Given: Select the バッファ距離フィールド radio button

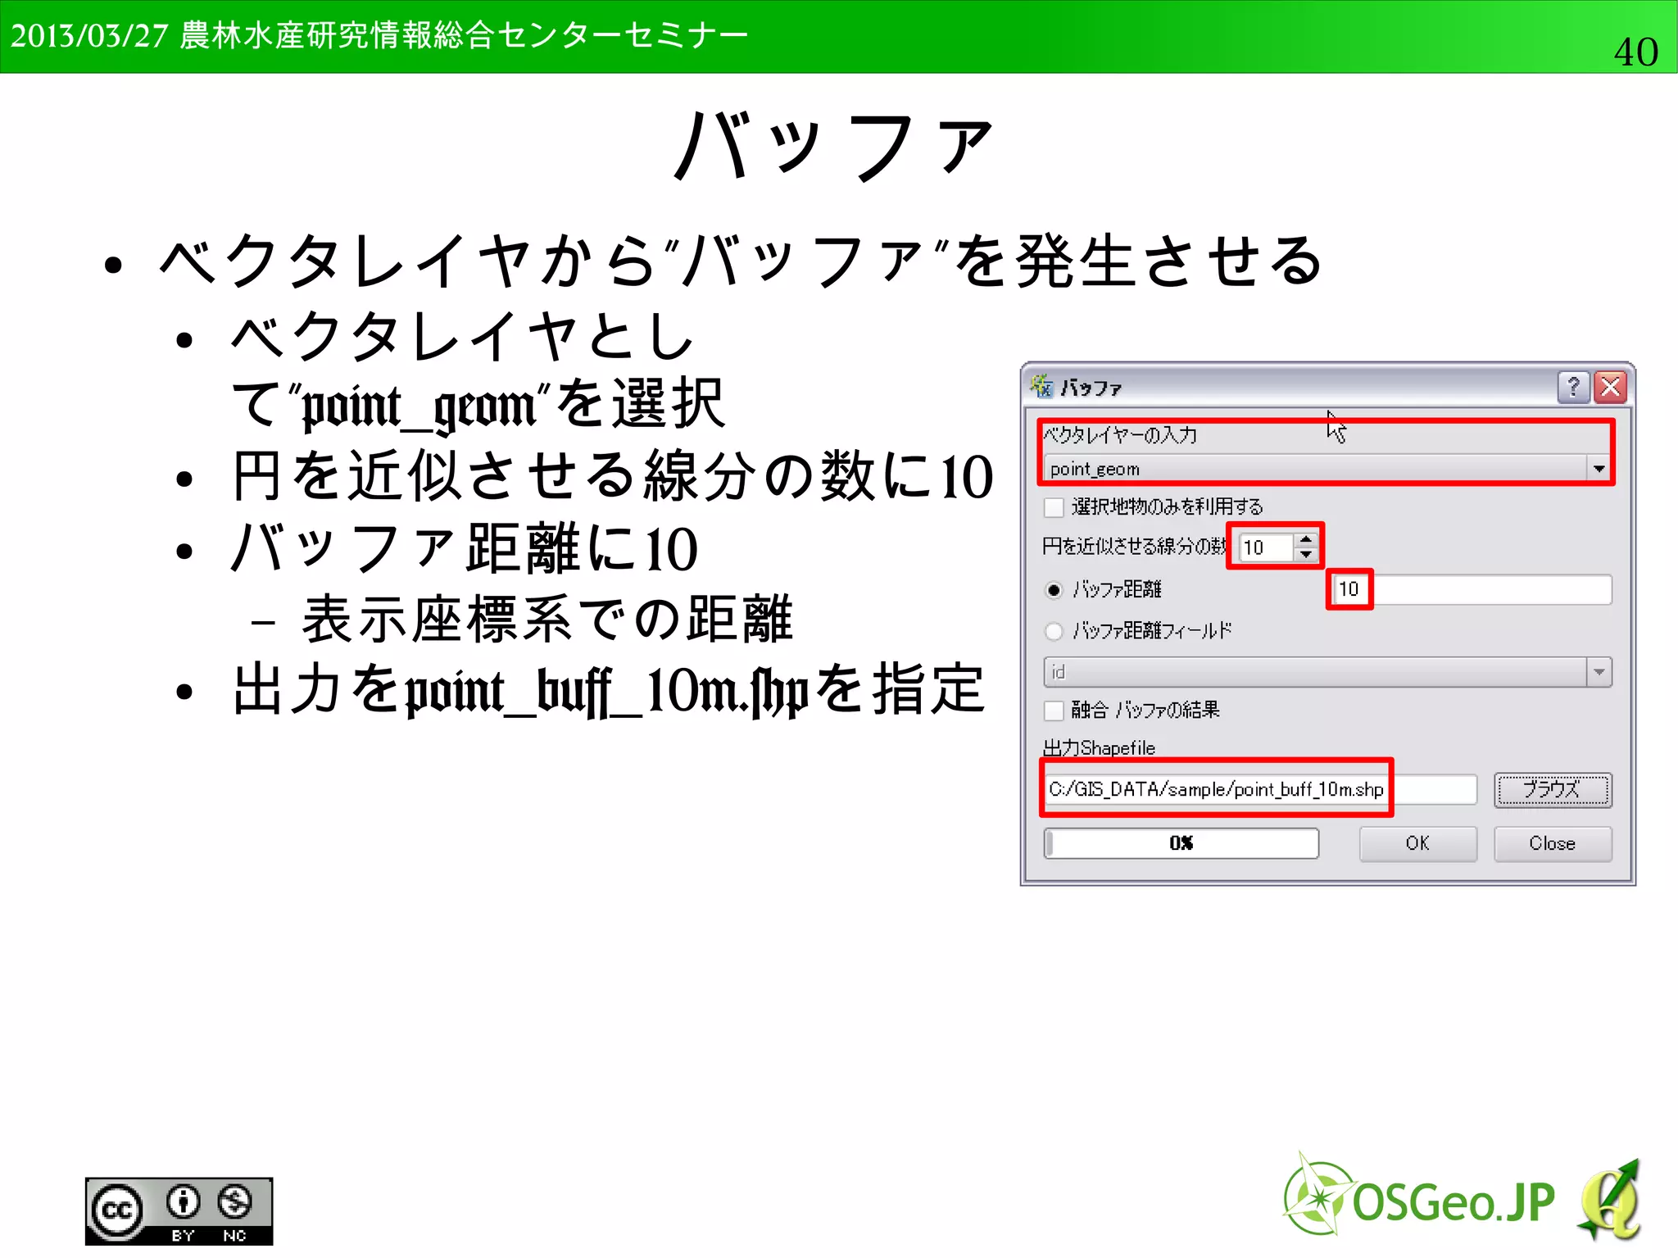Looking at the screenshot, I should tap(1054, 631).
